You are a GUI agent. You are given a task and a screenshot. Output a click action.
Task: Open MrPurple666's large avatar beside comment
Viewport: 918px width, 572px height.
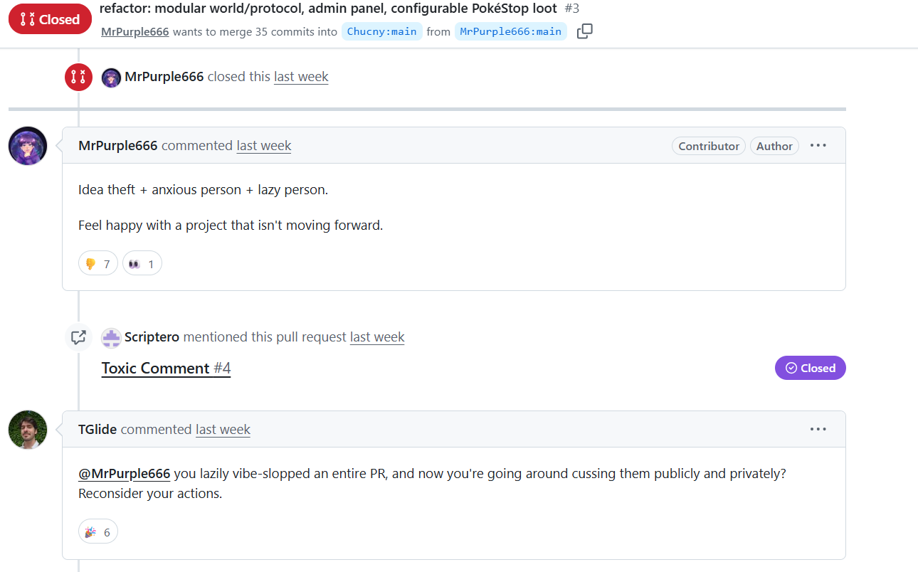pos(28,146)
